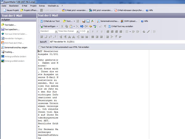The image size is (185, 139).
Task: Toggle italic (K) formatting
Action: point(97,32)
